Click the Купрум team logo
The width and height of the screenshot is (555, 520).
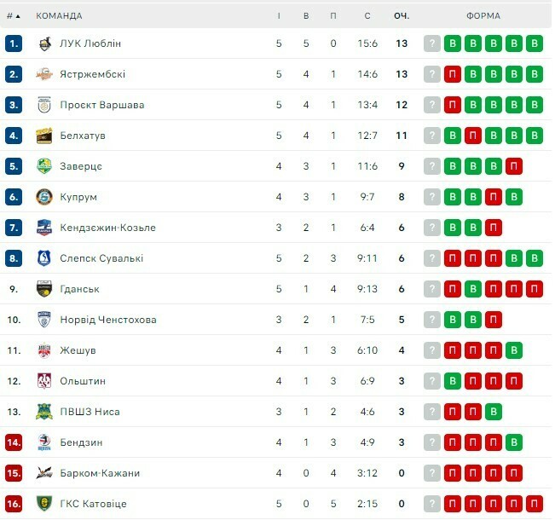coord(44,197)
